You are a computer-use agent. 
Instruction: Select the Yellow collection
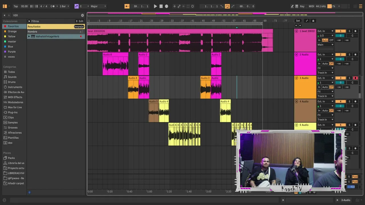click(12, 36)
